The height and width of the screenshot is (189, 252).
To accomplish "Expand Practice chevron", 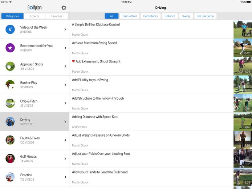I will [x=65, y=177].
